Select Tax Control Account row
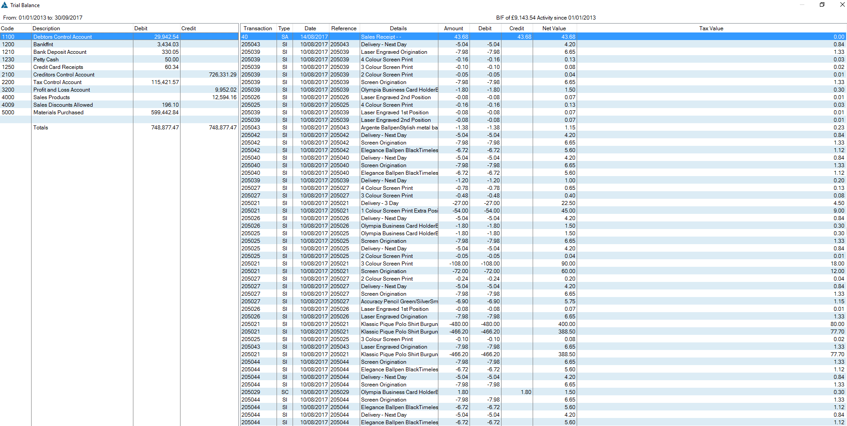Image resolution: width=847 pixels, height=426 pixels. pos(119,82)
